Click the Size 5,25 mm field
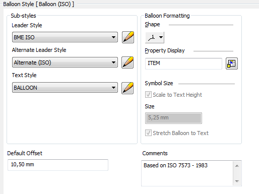This screenshot has height=194, width=259. point(173,118)
